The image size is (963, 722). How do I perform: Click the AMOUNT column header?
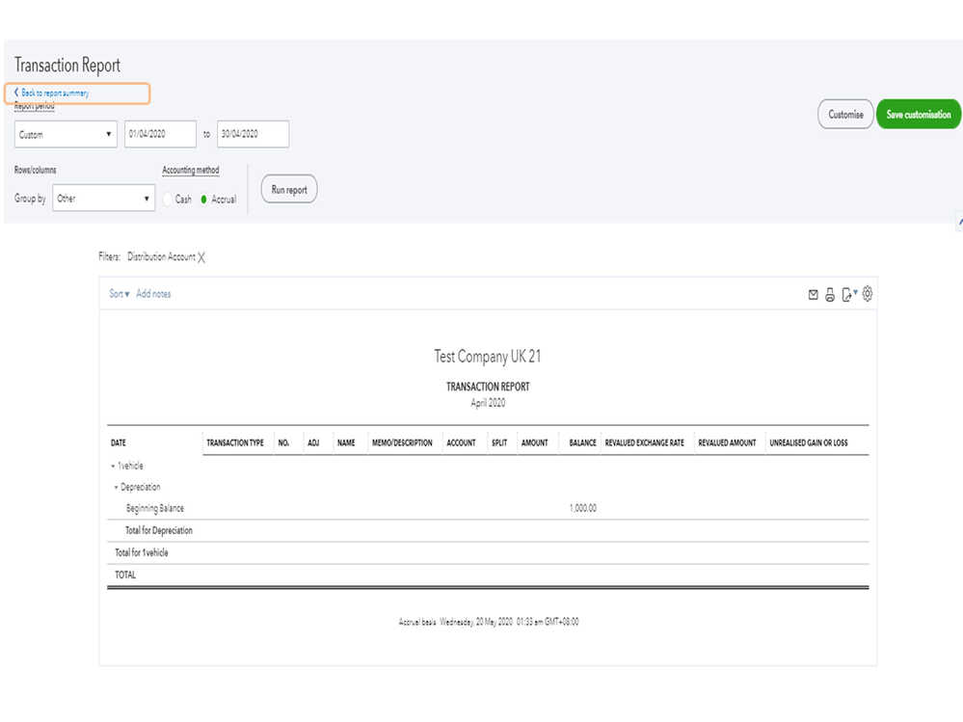[534, 442]
